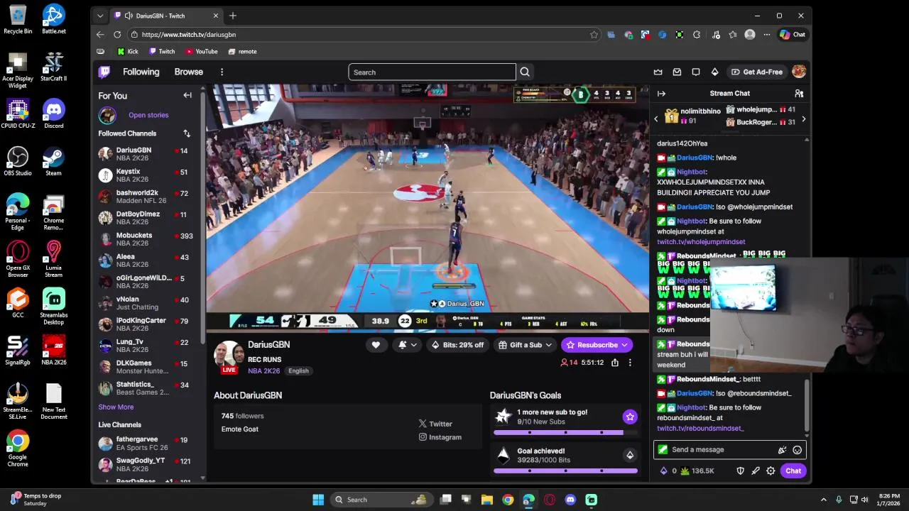
Task: Click the browser Copilot Chat button
Action: [x=793, y=35]
